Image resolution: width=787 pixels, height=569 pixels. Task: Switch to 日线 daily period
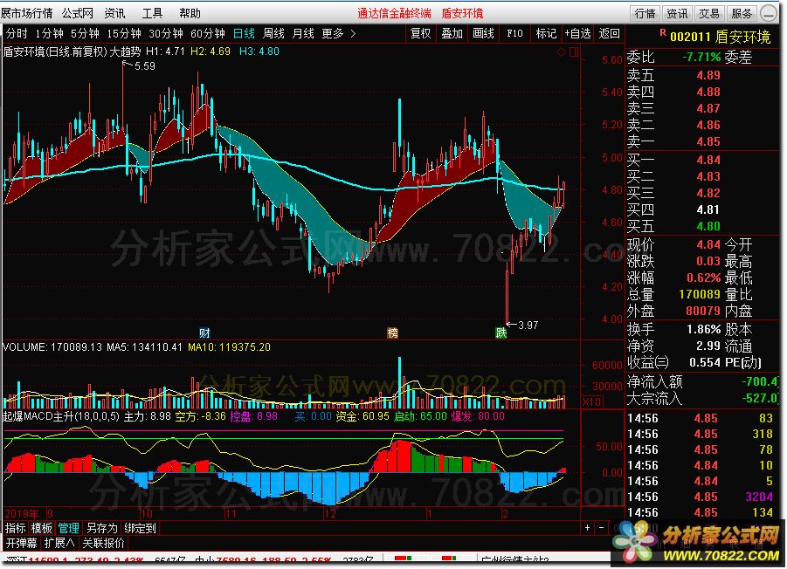[244, 33]
